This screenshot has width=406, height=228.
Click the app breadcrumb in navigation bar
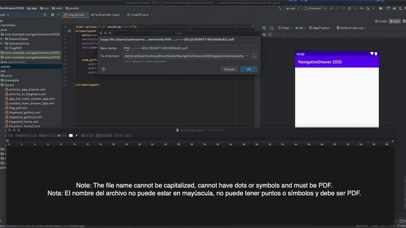pos(32,8)
